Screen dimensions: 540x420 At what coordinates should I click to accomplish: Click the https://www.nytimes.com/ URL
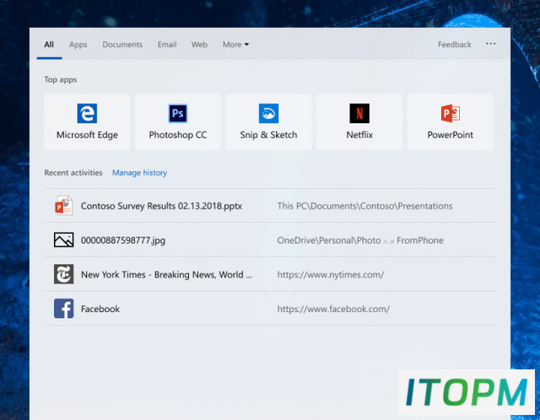coord(331,275)
